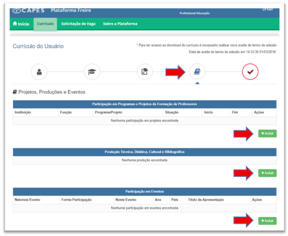Image resolution: width=288 pixels, height=236 pixels.
Task: Click the Instituição column header
Action: coord(23,112)
